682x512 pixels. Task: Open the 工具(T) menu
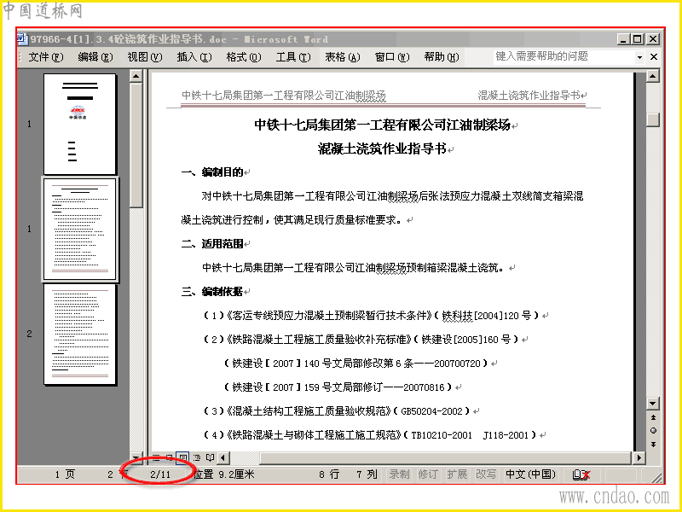(293, 57)
